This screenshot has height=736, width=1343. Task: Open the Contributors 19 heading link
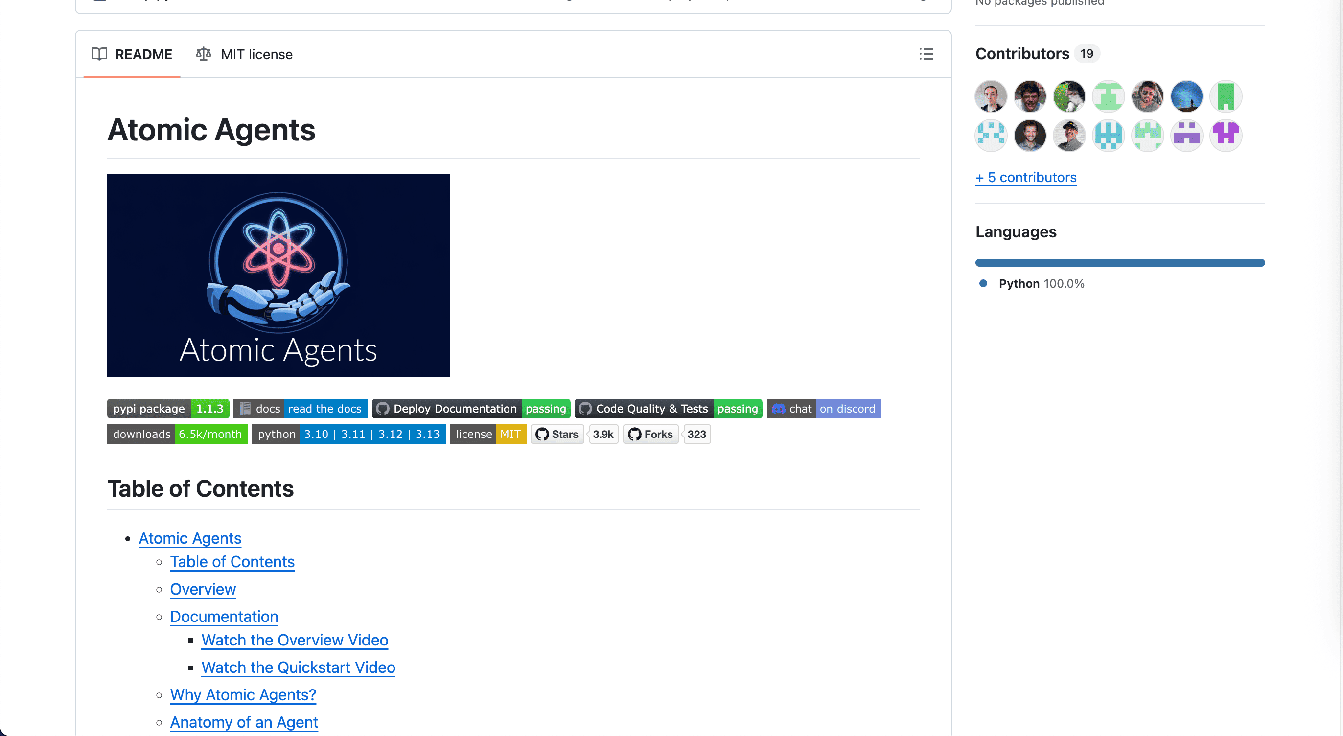pos(1038,54)
